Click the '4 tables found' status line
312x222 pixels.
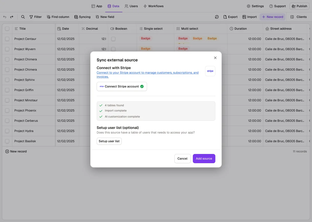coord(114,105)
